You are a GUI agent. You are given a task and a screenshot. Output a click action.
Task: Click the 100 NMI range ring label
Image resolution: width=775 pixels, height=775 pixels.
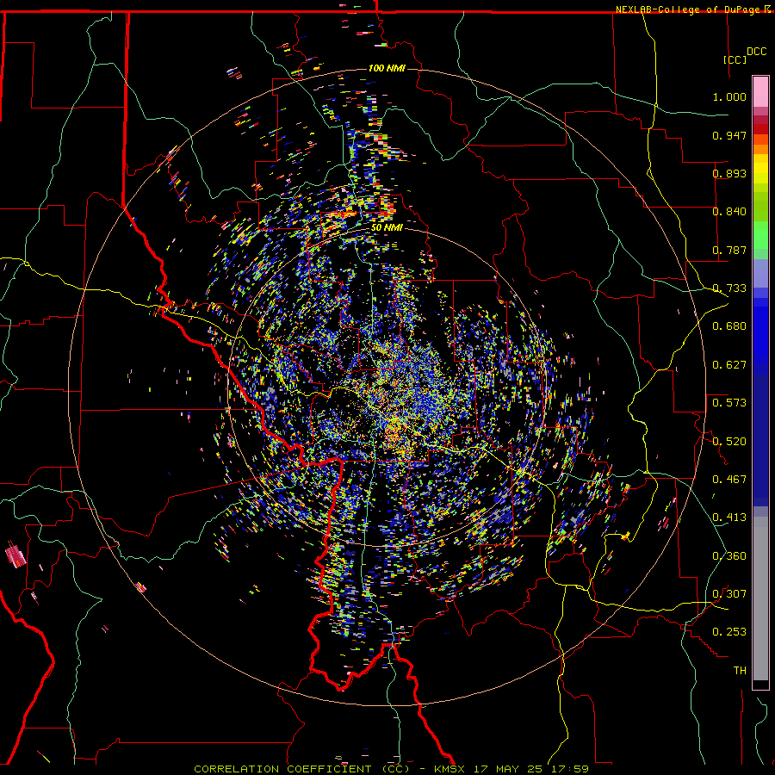[387, 68]
